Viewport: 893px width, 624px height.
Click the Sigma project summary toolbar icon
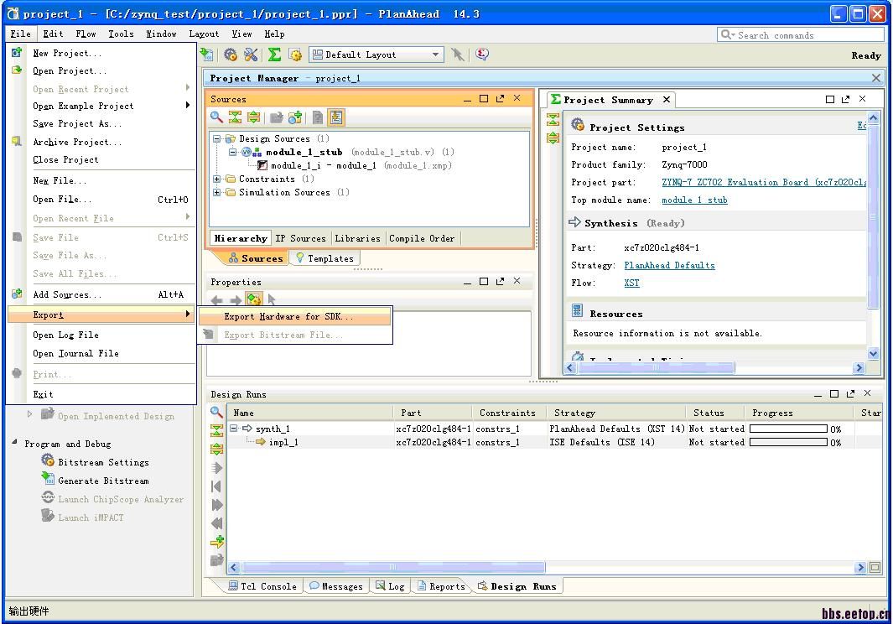274,55
